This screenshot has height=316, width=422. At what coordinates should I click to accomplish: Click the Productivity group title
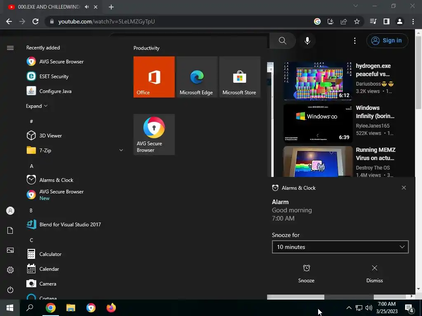click(146, 48)
